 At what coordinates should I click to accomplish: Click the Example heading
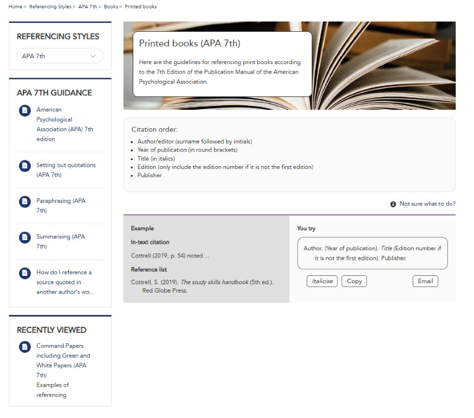142,229
